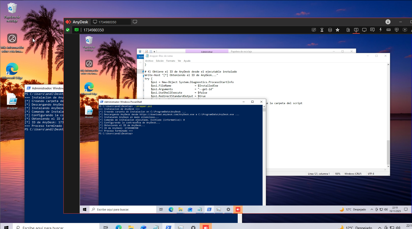Click the remote taskbar search box
This screenshot has width=412, height=229.
tap(123, 210)
